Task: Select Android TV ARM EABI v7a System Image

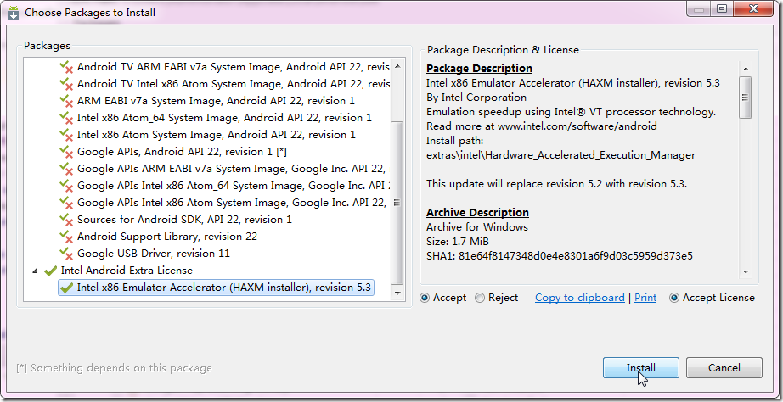Action: pos(233,67)
